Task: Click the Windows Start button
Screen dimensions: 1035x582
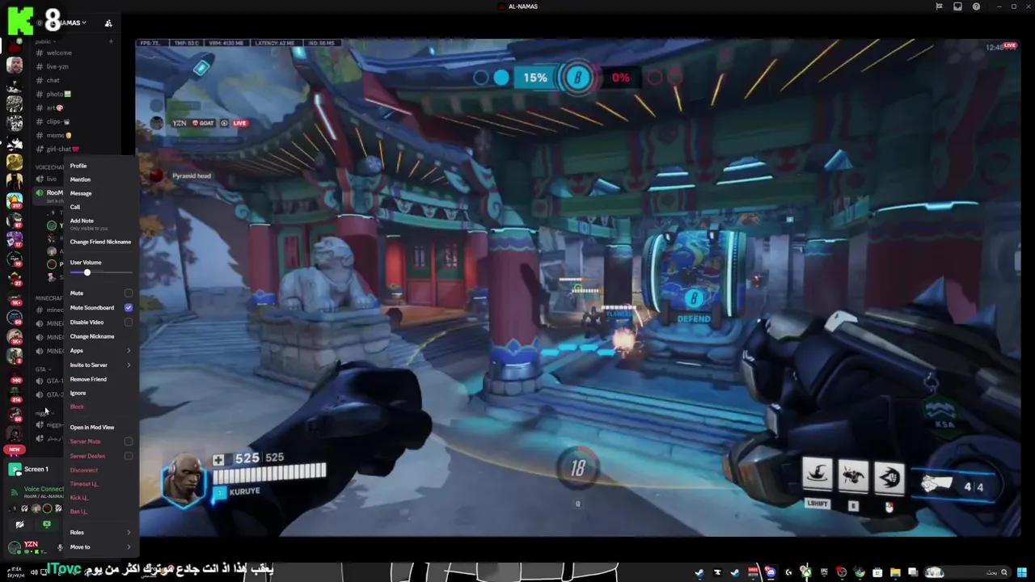Action: pos(1023,572)
